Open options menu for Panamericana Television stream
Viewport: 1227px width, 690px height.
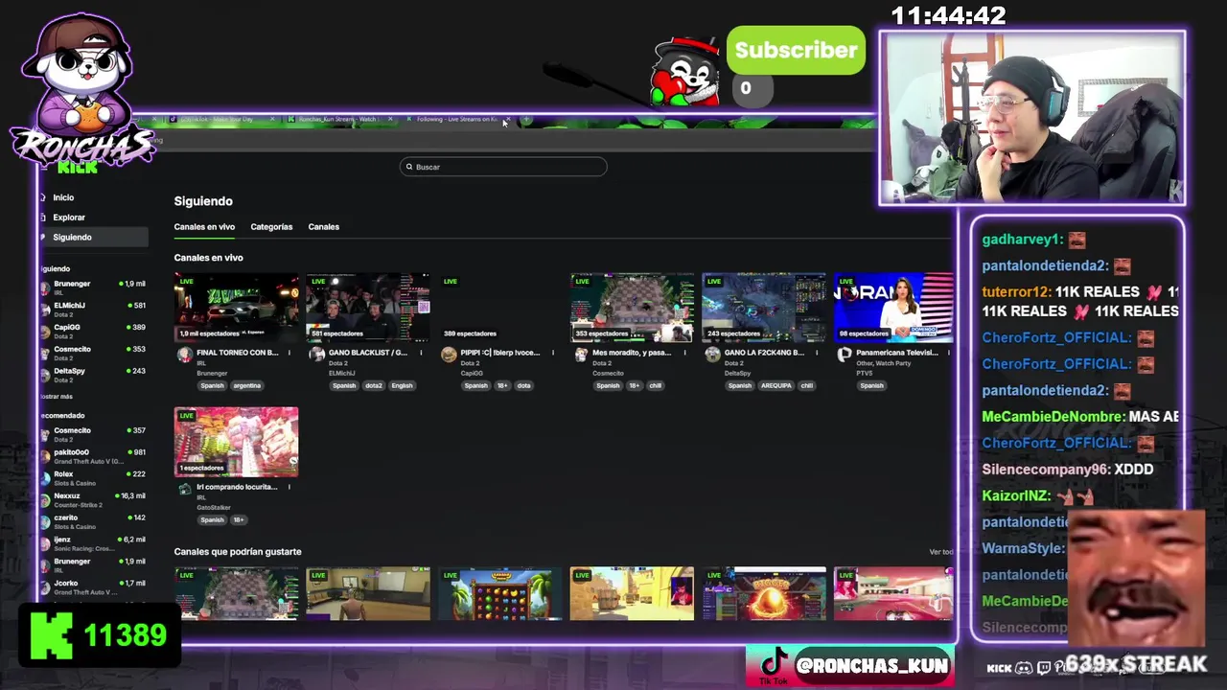pos(948,353)
